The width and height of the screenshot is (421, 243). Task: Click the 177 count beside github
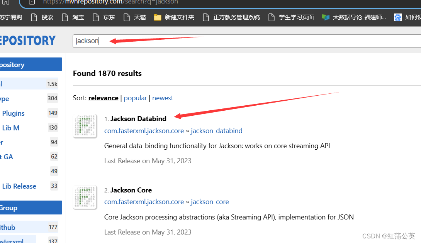click(53, 227)
